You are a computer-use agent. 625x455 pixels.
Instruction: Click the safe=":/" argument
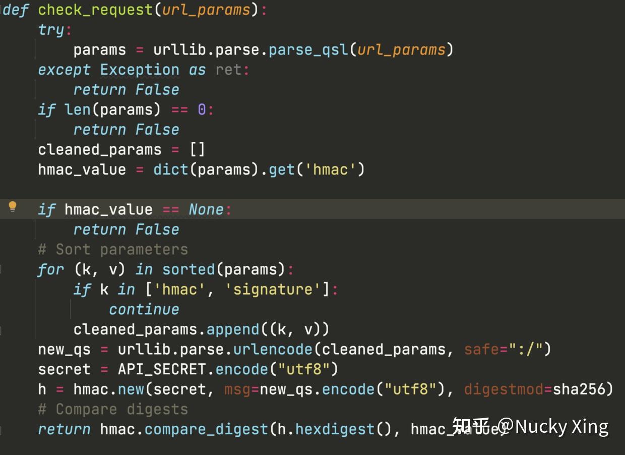point(504,349)
